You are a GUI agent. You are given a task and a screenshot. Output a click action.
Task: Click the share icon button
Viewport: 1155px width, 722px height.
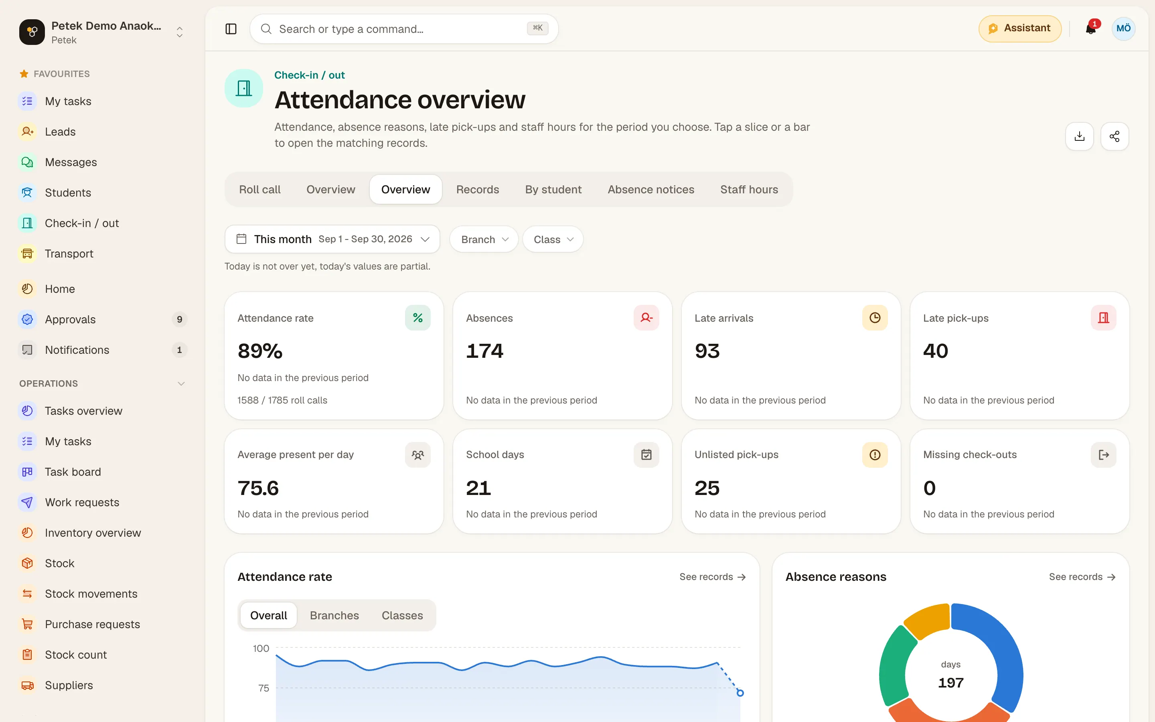1114,136
